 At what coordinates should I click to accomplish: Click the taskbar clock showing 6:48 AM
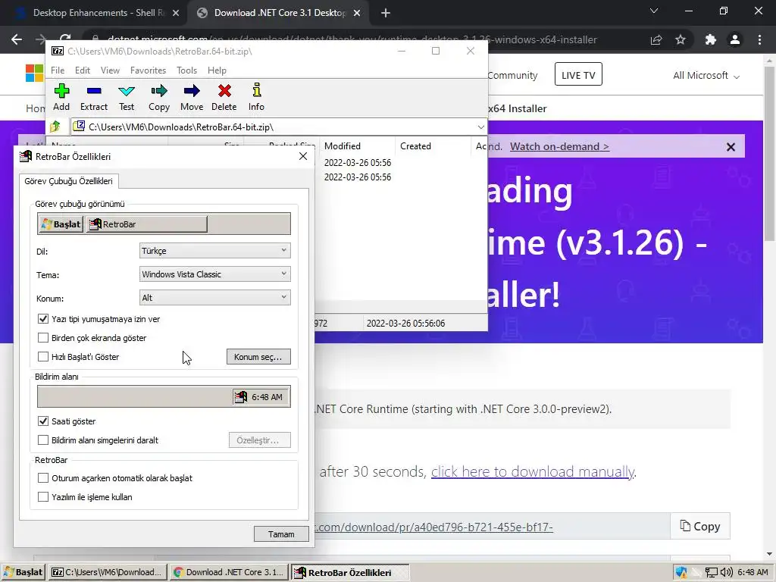[753, 572]
